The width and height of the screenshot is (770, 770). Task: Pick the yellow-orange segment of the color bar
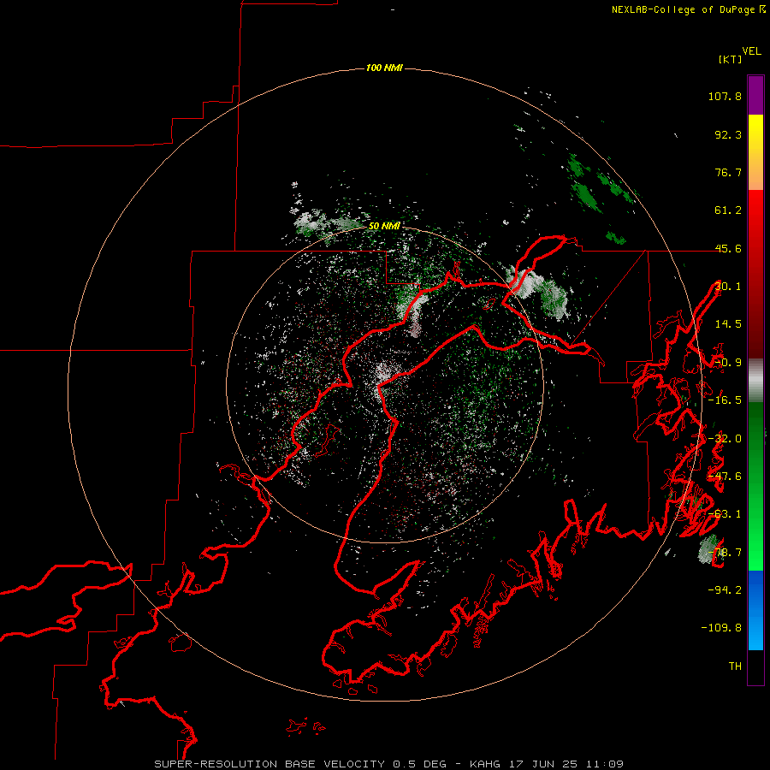(x=755, y=152)
